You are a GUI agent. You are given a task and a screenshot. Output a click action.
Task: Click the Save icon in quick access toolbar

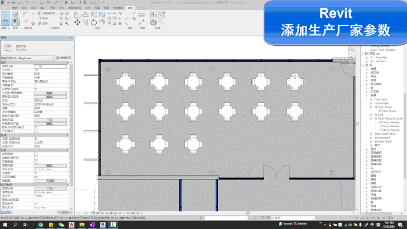(13, 3)
